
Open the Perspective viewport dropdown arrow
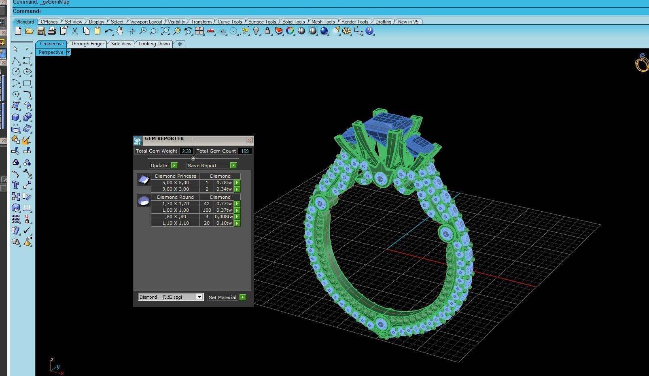(68, 52)
